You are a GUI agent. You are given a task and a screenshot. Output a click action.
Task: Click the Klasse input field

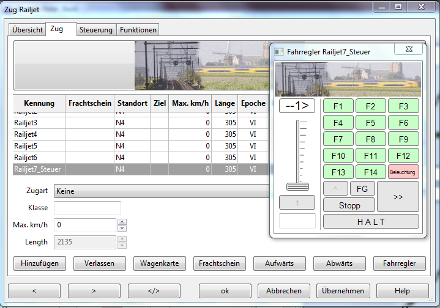pos(88,208)
